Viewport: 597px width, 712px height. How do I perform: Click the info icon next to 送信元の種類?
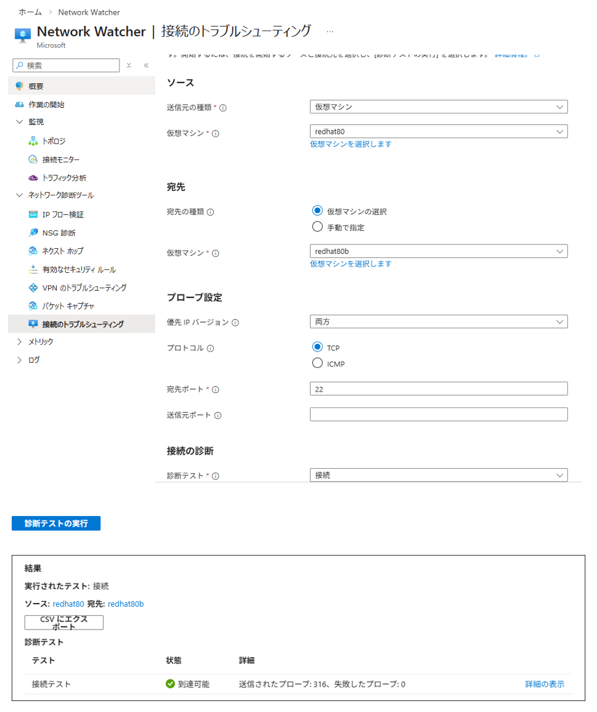223,108
